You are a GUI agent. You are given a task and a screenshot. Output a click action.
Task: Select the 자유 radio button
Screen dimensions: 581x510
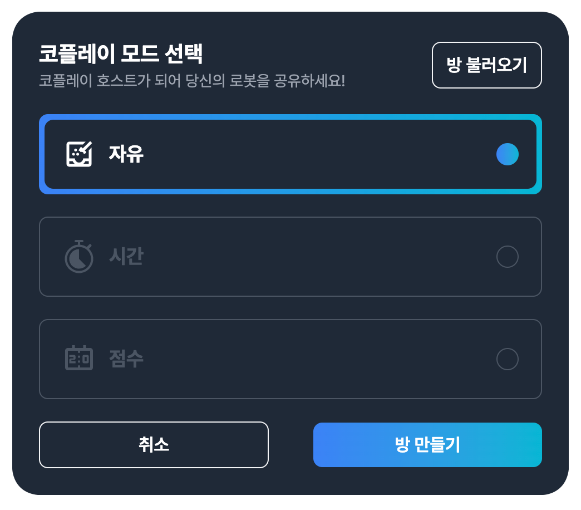point(508,154)
